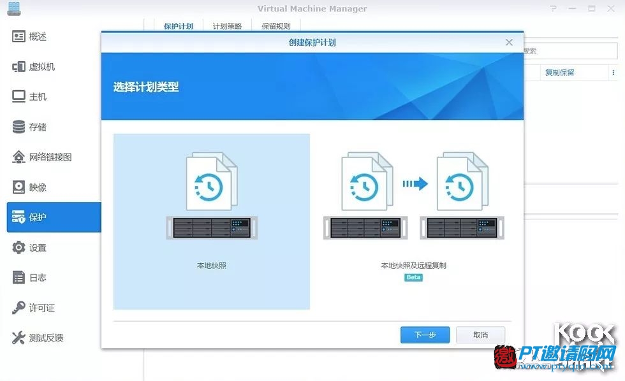The height and width of the screenshot is (381, 625).
Task: Open the 存储 storage disk icon
Action: click(18, 127)
